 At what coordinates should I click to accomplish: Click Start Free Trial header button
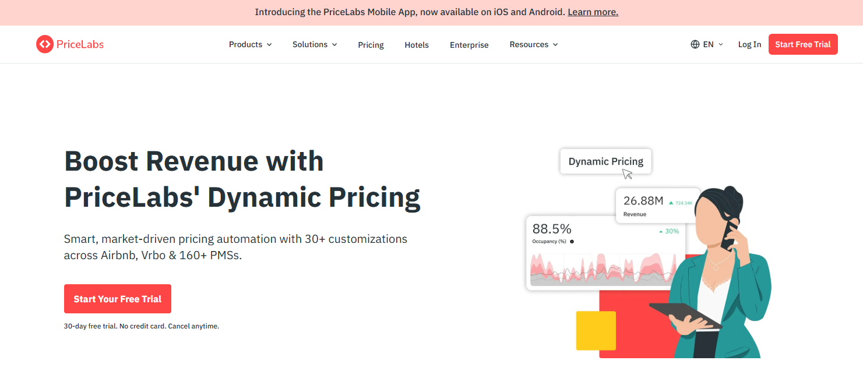(803, 44)
